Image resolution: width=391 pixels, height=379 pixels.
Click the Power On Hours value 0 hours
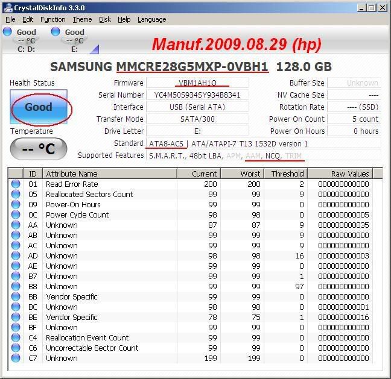click(x=354, y=131)
